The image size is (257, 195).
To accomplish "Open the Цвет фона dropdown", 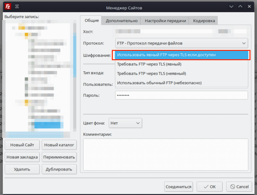I will [x=125, y=123].
